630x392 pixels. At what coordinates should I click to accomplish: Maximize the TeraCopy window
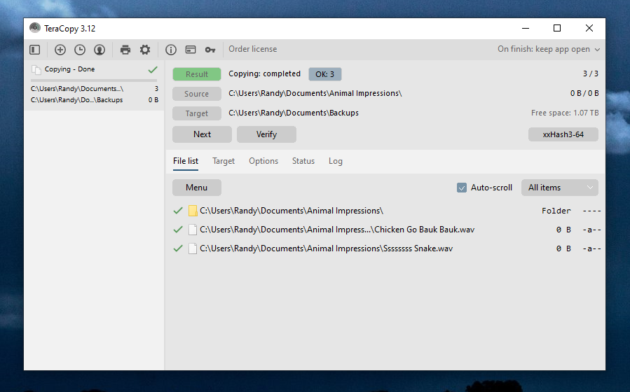click(x=557, y=28)
